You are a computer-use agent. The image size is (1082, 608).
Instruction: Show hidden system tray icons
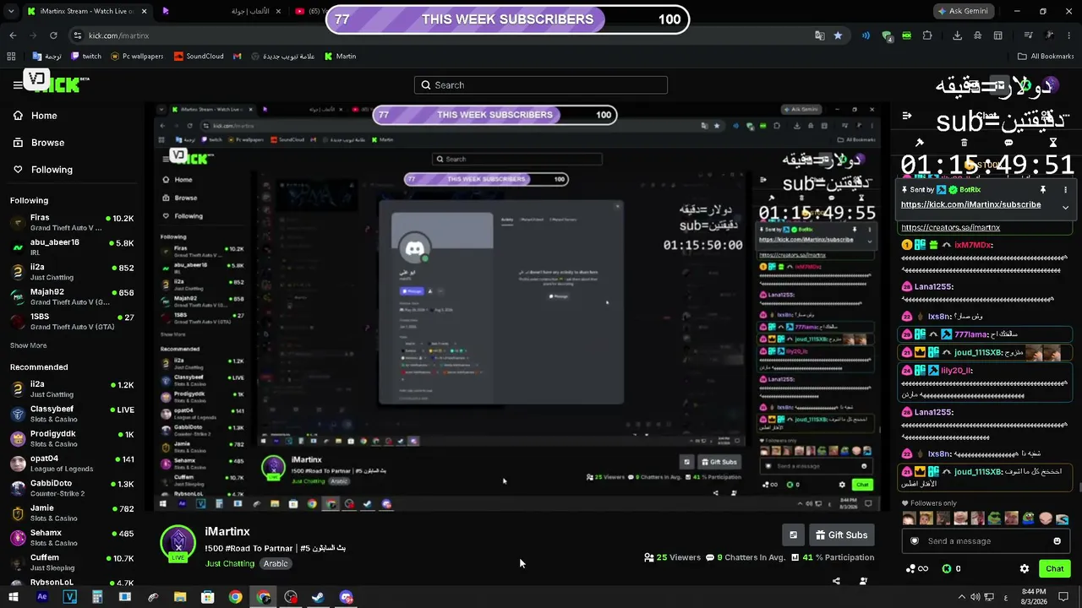click(961, 597)
